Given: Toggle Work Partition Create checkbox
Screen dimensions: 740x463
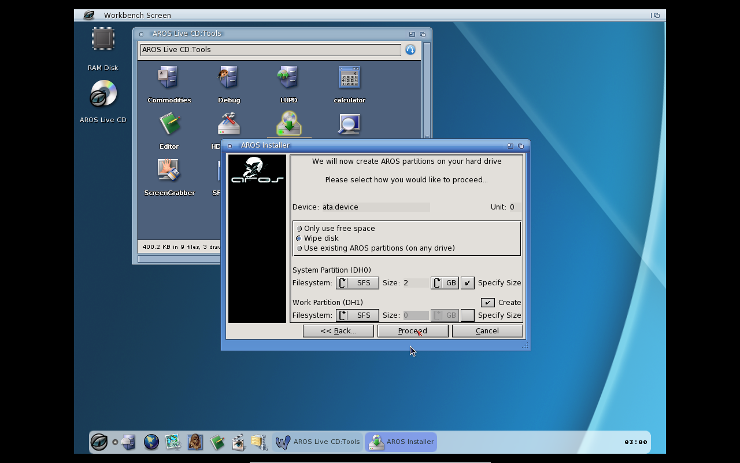Looking at the screenshot, I should (x=487, y=303).
